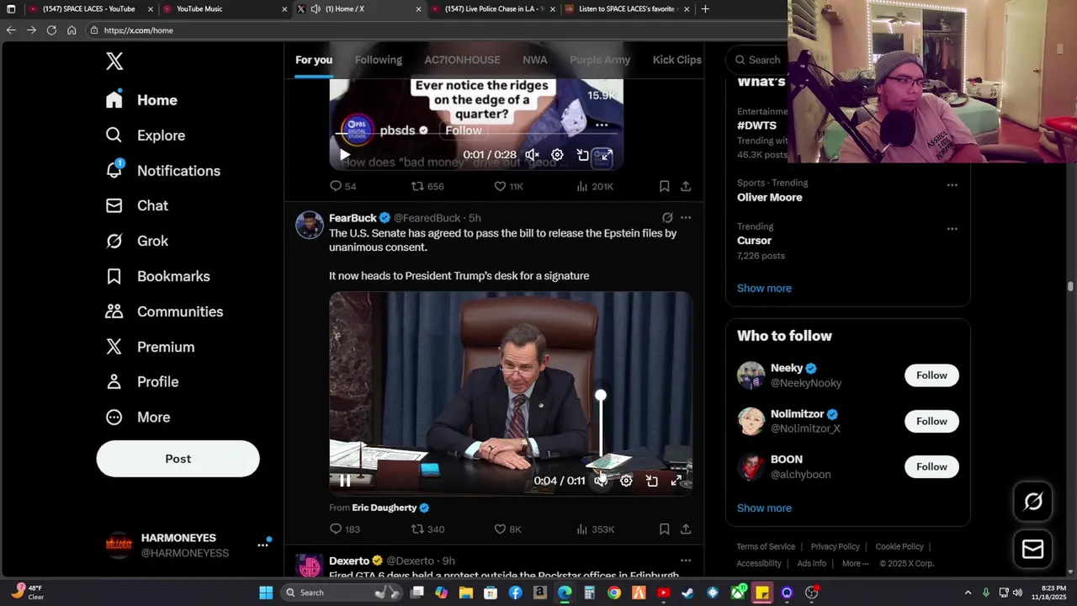
Task: Like the post with 11K likes
Action: point(508,186)
